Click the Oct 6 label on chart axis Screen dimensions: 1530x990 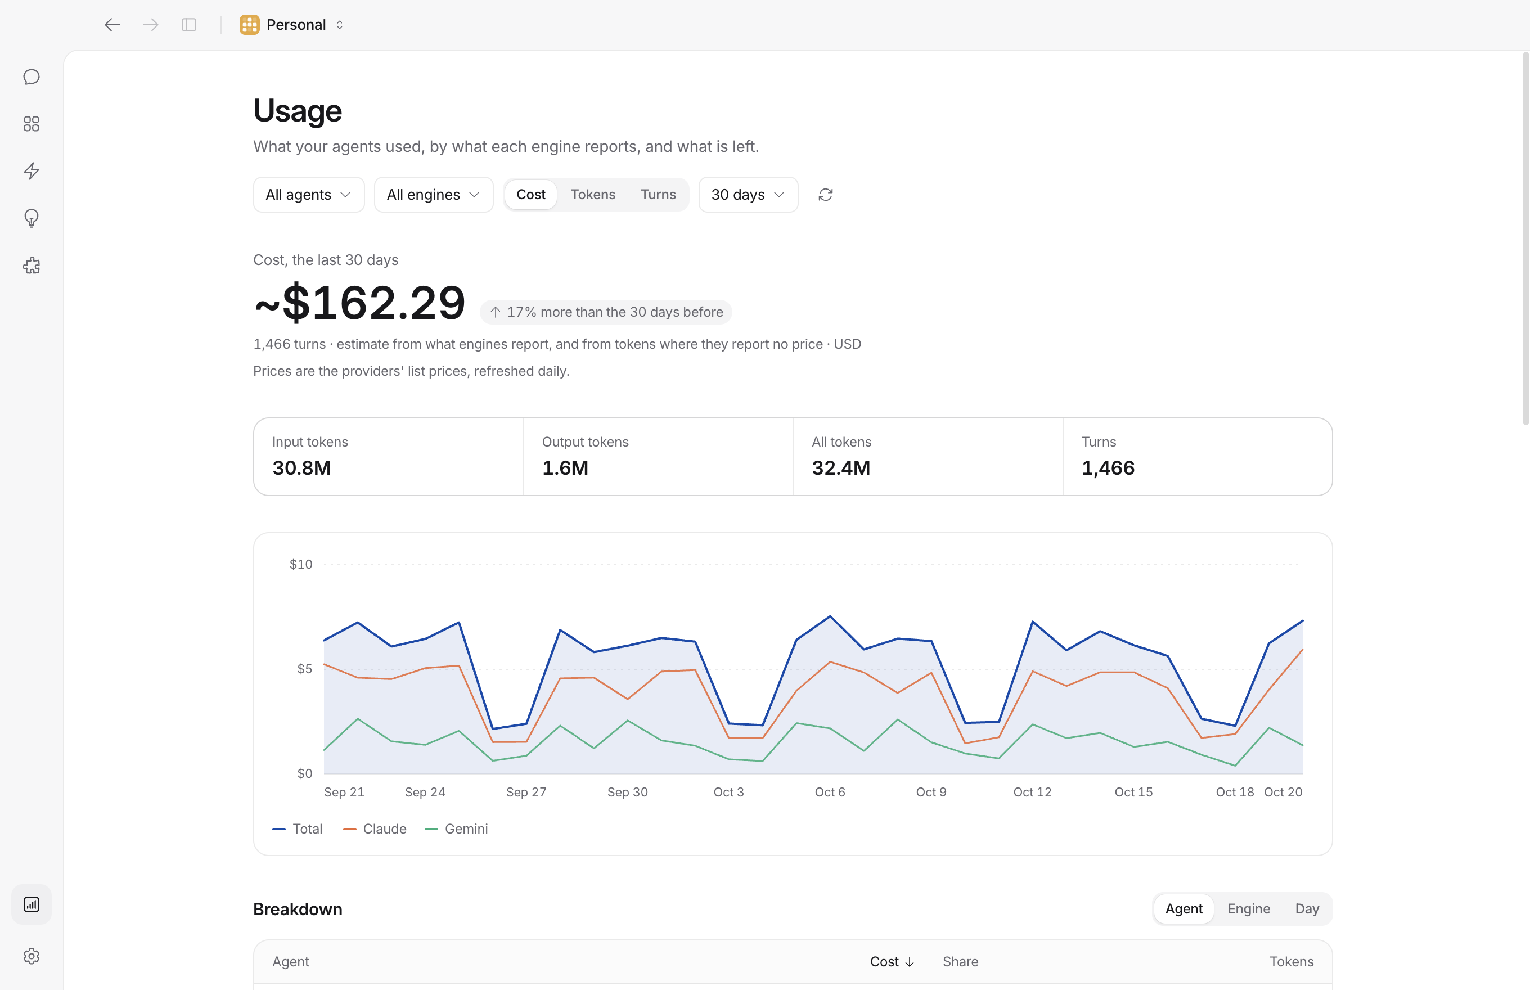(830, 793)
